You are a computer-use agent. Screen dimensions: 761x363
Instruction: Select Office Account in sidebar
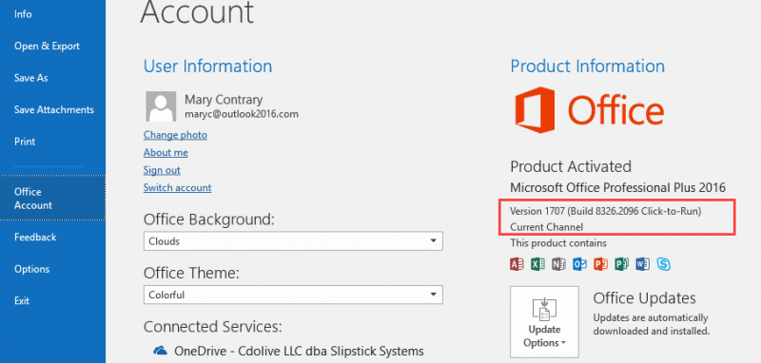coord(52,199)
